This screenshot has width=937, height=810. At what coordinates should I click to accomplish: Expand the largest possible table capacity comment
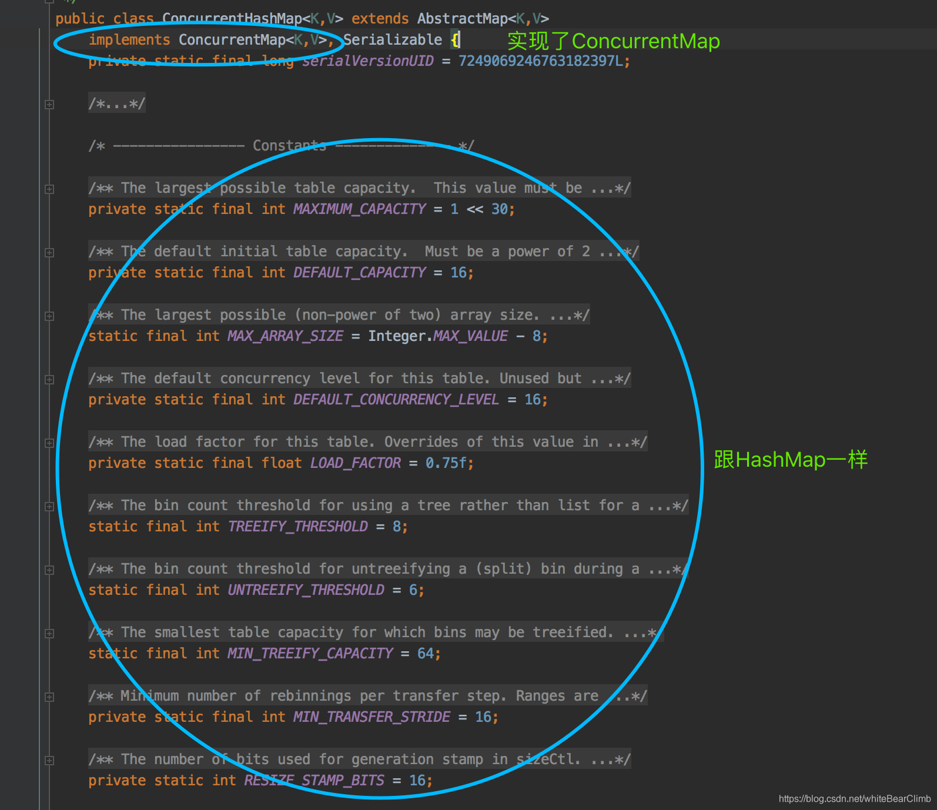(x=49, y=189)
